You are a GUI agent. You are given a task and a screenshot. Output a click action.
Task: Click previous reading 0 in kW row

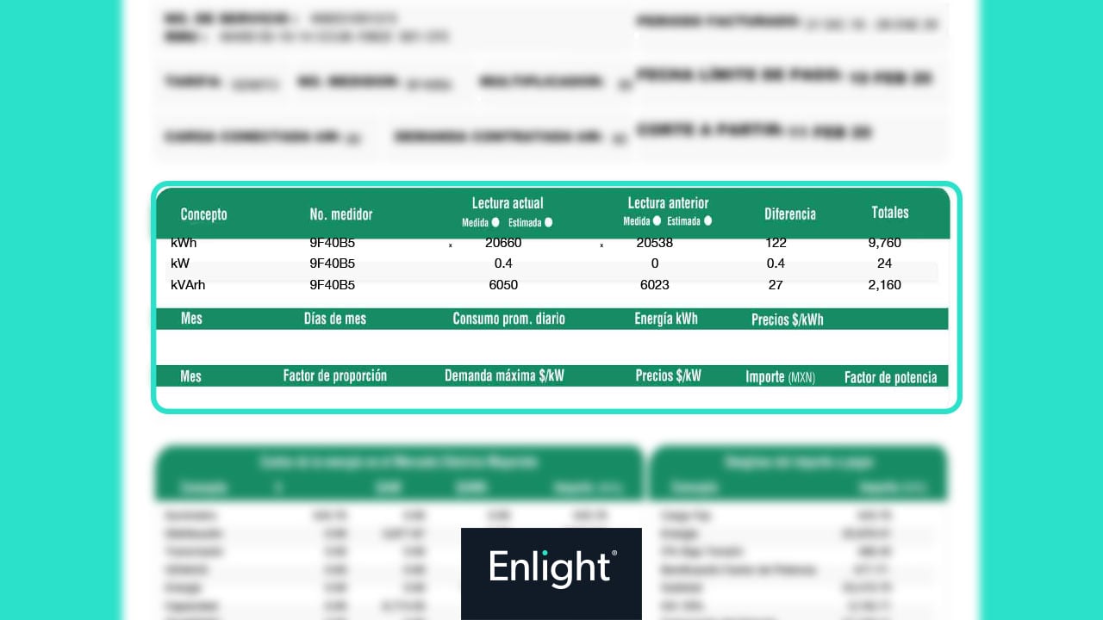655,263
